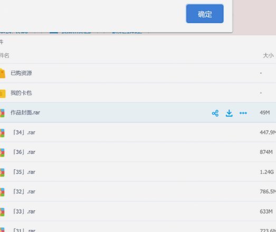Select the file name 作品封面.rar
276x232 pixels.
tap(25, 112)
